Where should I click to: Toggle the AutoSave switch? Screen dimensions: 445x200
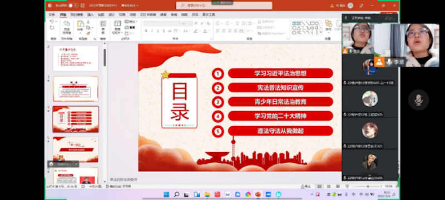tap(73, 6)
